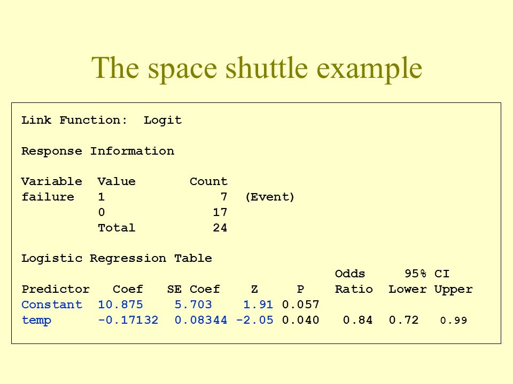
Task: Click the 'Lower' column header
Action: [407, 289]
